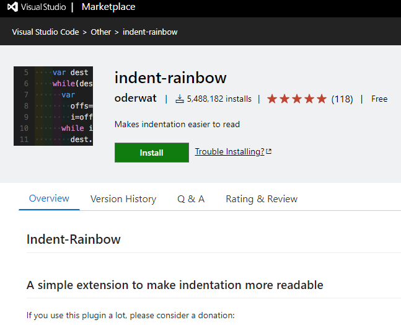This screenshot has width=401, height=325.
Task: Click the indent-rainbow extension thumbnail
Action: (x=53, y=106)
